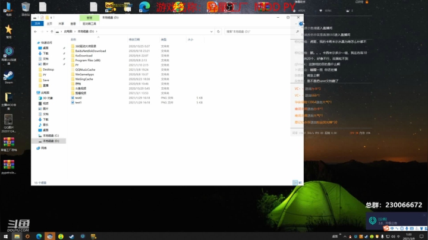Open the 共享 ribbon tab
Image resolution: width=428 pixels, height=240 pixels.
tap(61, 24)
